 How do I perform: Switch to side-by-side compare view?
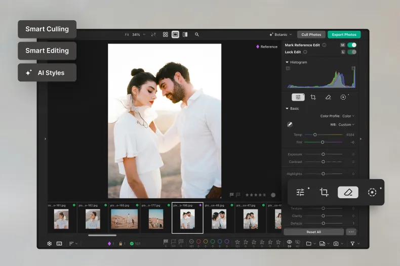point(185,34)
